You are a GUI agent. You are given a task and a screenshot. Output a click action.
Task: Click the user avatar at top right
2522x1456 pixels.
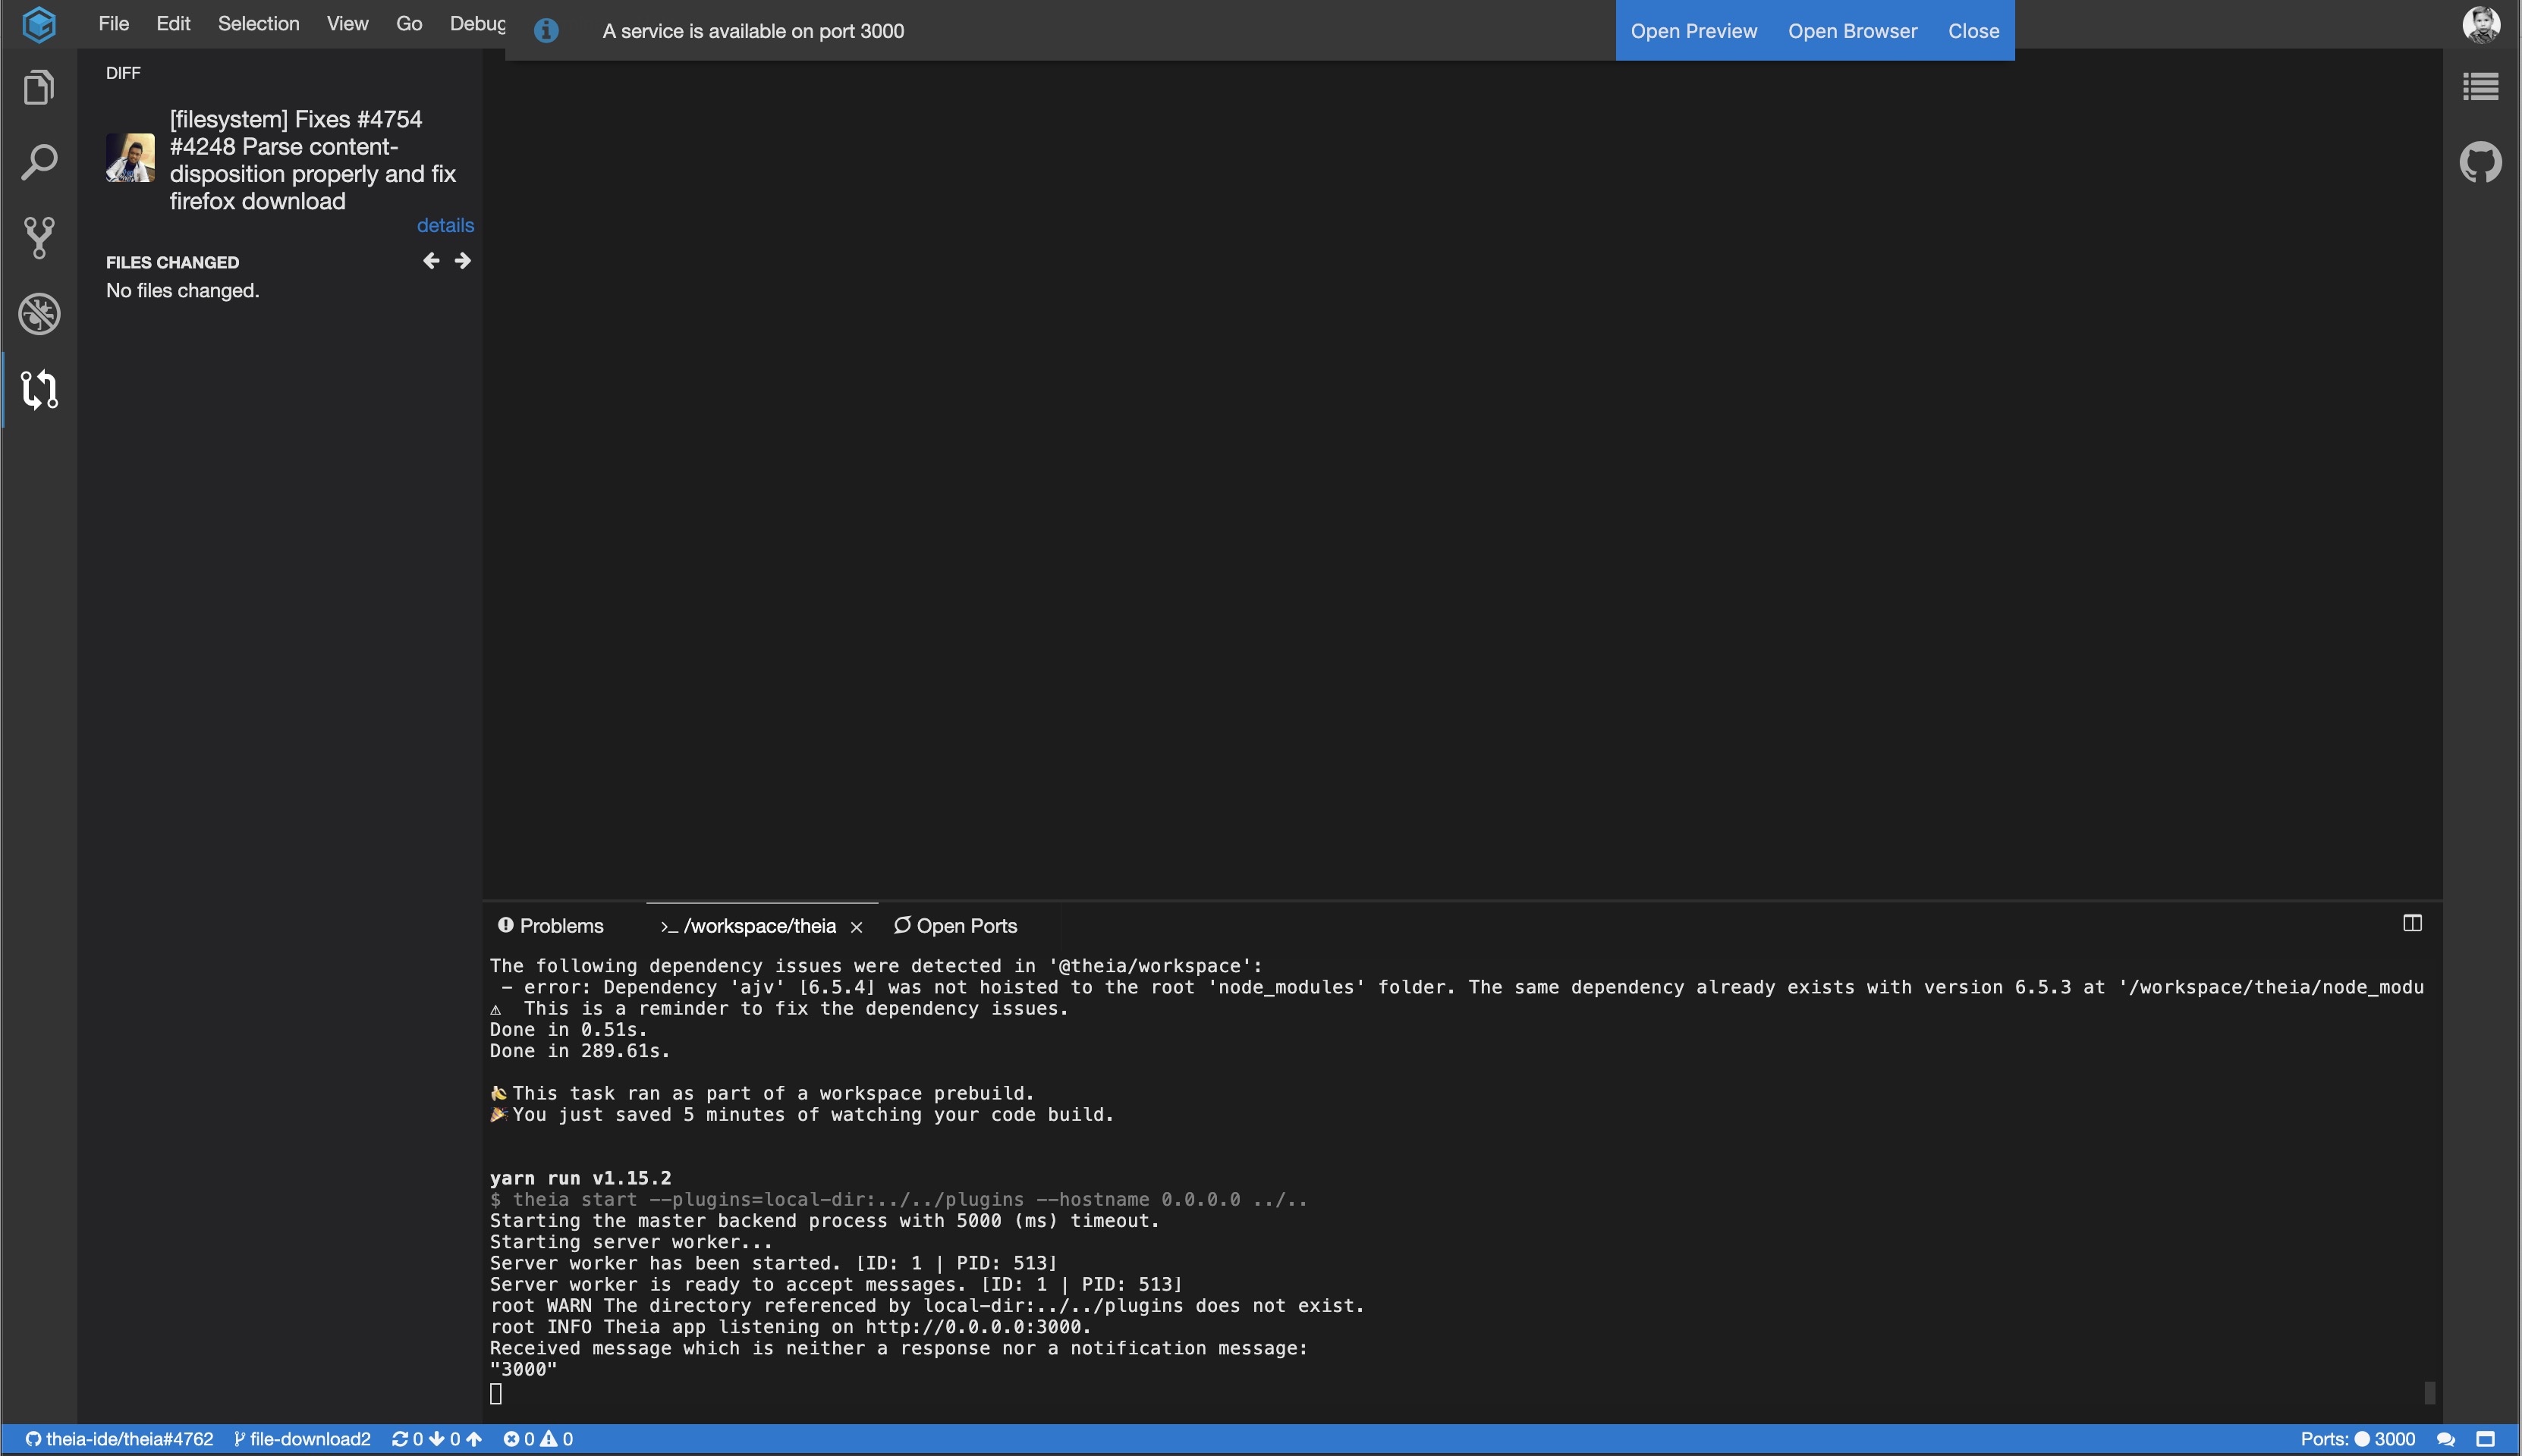coord(2481,24)
